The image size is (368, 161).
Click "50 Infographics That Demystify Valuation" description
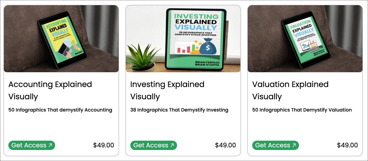coord(302,110)
